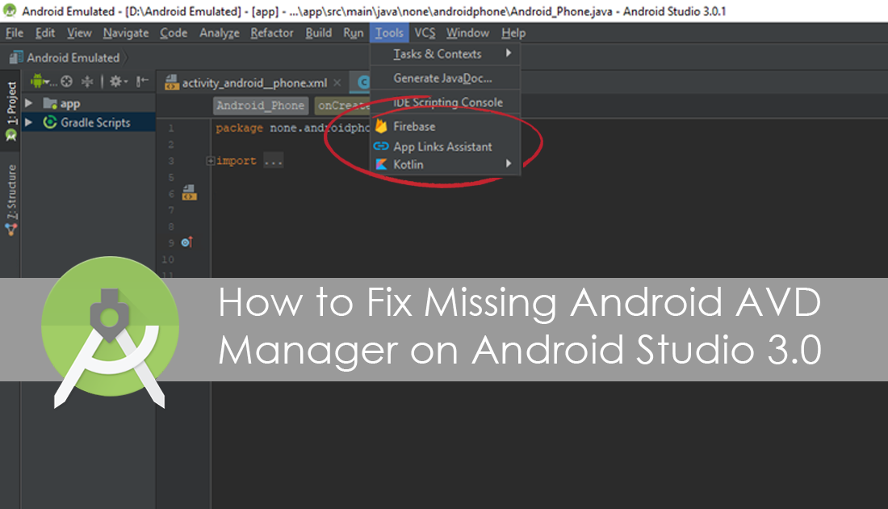Open the View menu

click(x=79, y=33)
